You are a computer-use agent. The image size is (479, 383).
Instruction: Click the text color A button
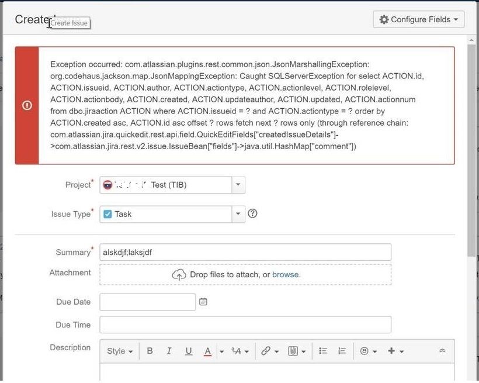click(208, 351)
